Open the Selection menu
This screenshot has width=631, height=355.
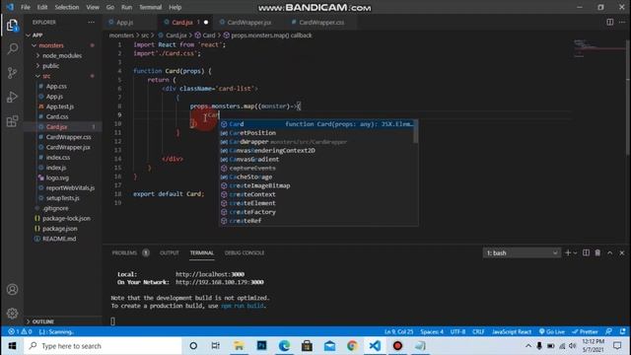click(67, 7)
